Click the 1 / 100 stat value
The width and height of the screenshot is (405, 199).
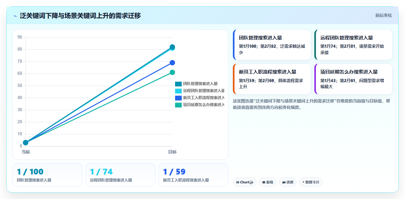click(x=30, y=172)
